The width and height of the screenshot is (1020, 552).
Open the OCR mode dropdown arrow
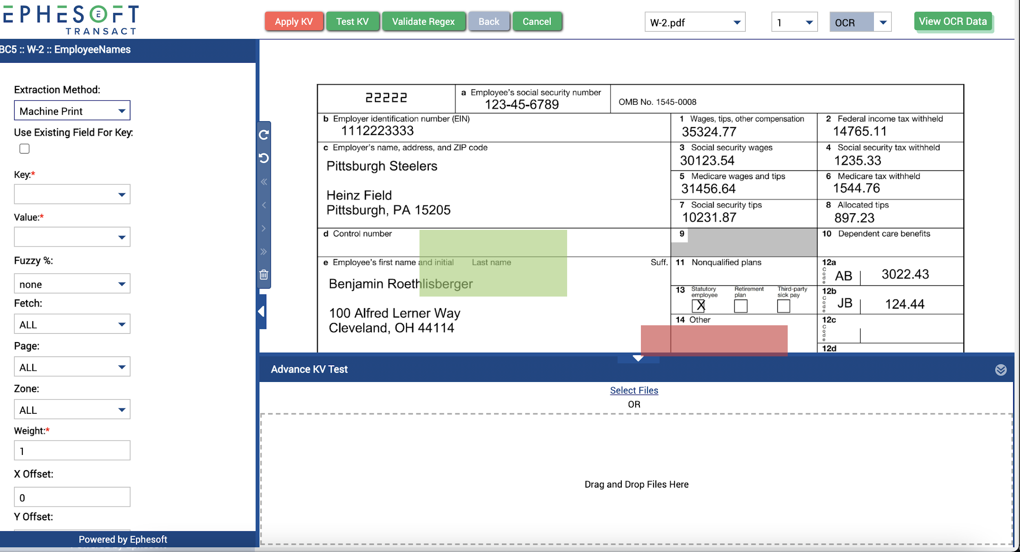click(883, 22)
